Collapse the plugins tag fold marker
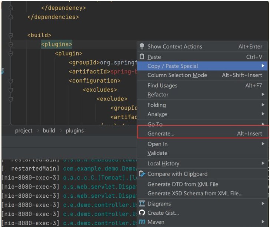Image resolution: width=270 pixels, height=227 pixels. coord(11,45)
